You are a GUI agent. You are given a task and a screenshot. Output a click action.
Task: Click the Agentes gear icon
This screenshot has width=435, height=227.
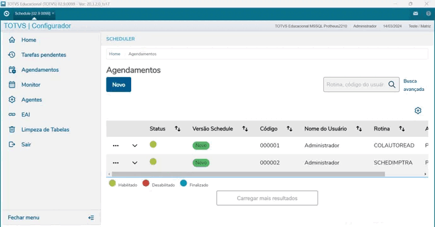12,100
